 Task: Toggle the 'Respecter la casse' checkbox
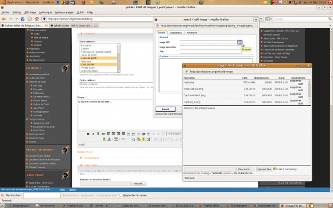(121, 195)
